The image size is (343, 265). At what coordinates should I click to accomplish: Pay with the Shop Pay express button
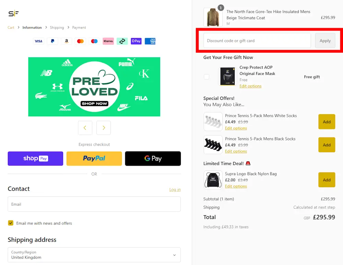tap(35, 158)
